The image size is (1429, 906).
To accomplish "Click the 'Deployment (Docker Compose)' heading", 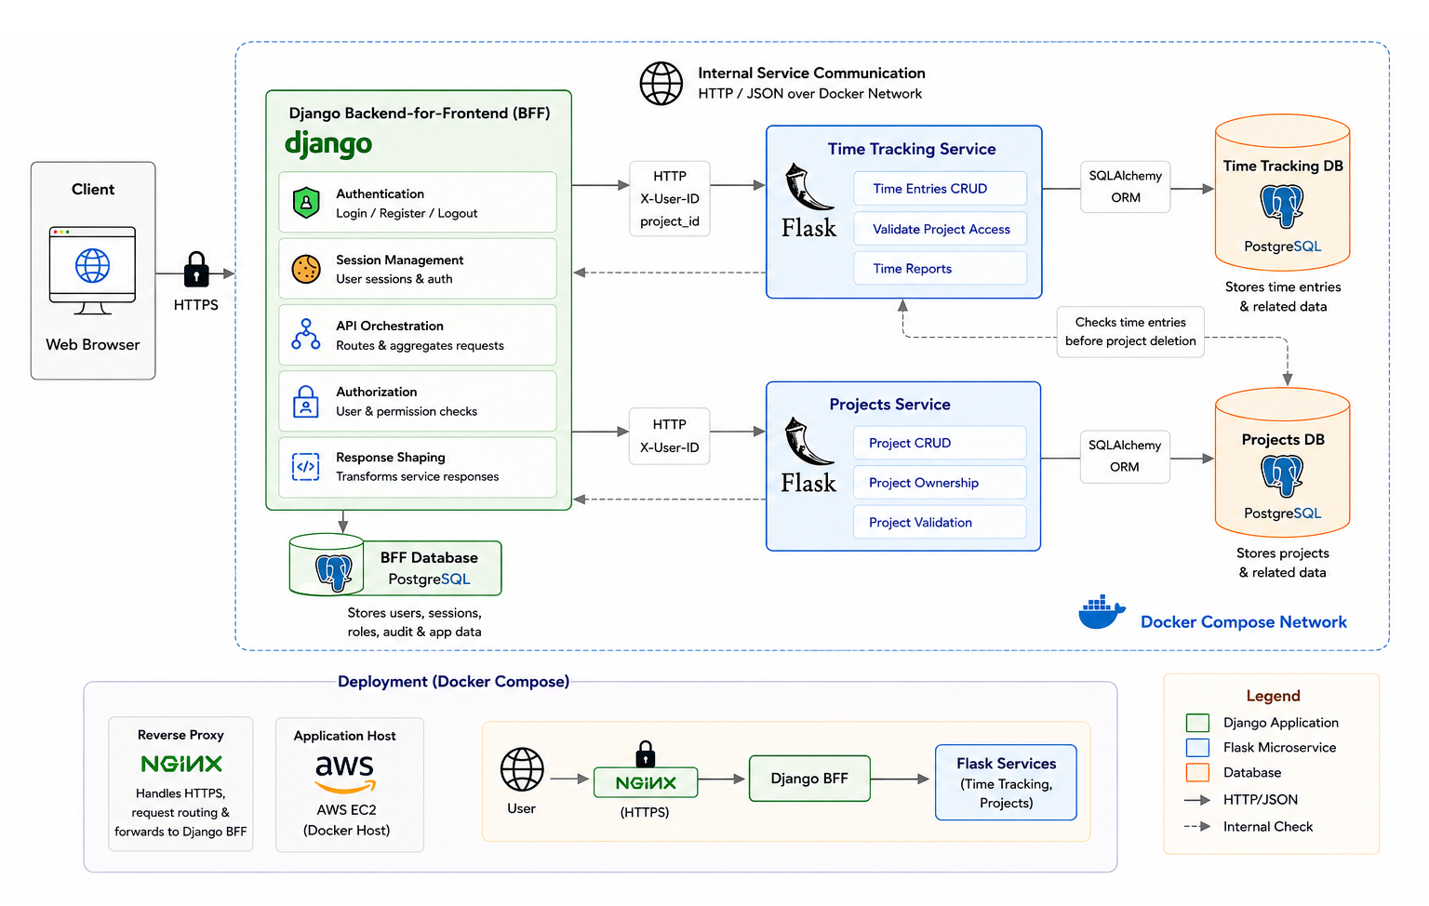I will pos(454,682).
